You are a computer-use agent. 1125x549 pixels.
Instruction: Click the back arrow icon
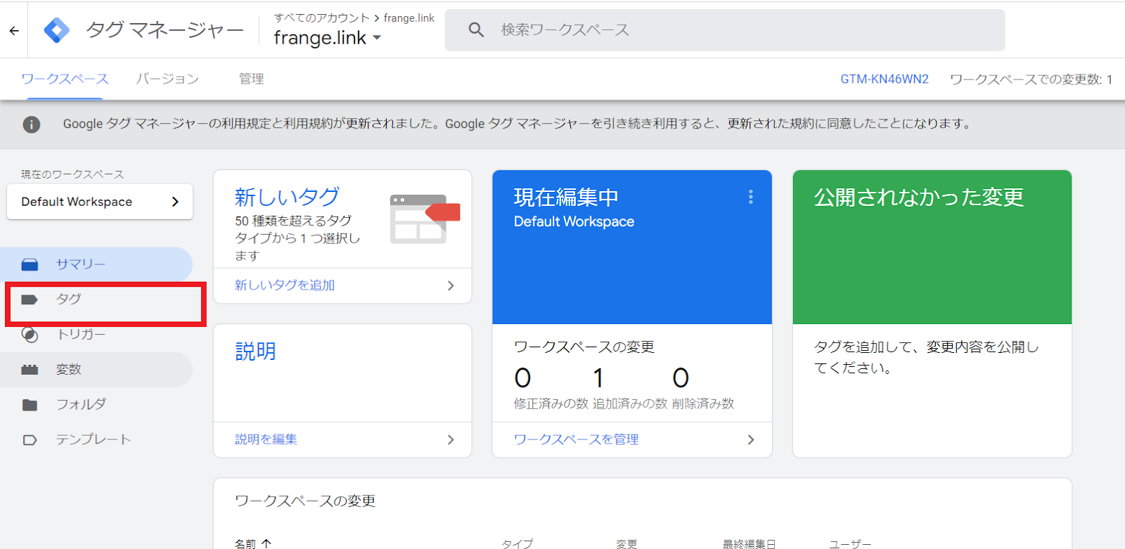pos(14,30)
